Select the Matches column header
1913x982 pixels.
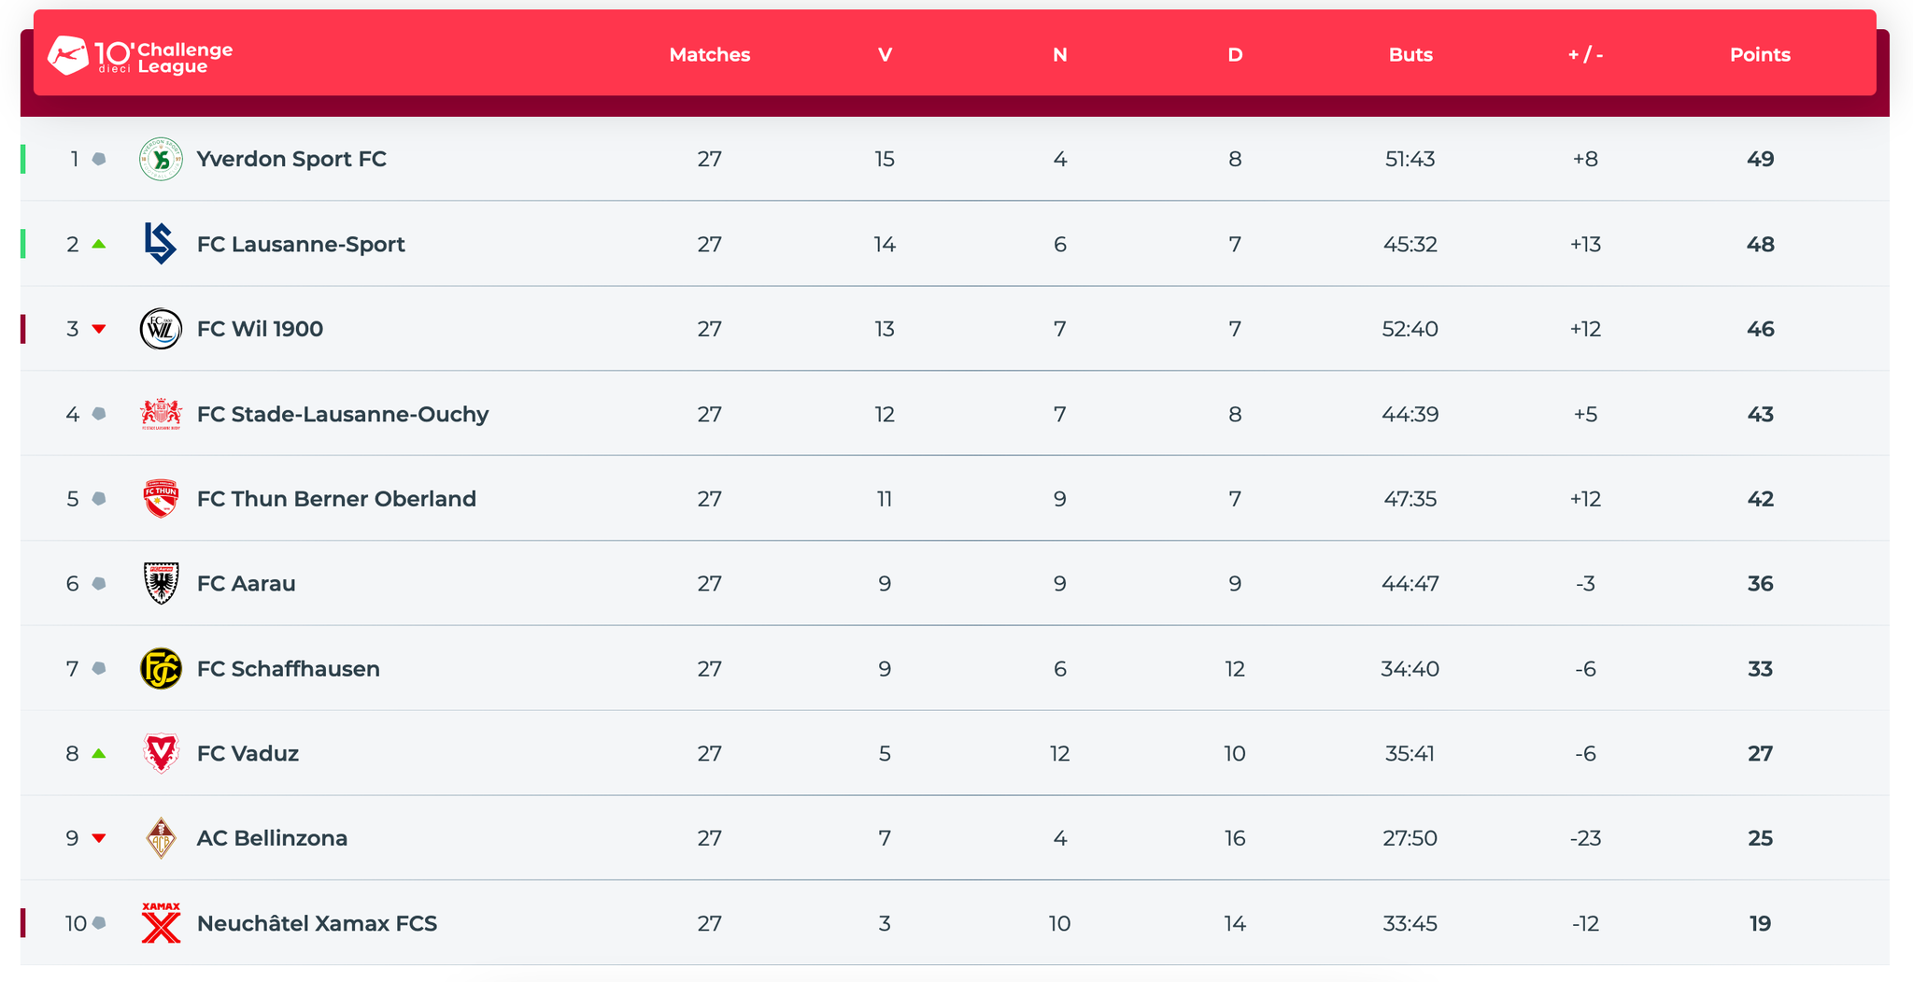coord(710,55)
